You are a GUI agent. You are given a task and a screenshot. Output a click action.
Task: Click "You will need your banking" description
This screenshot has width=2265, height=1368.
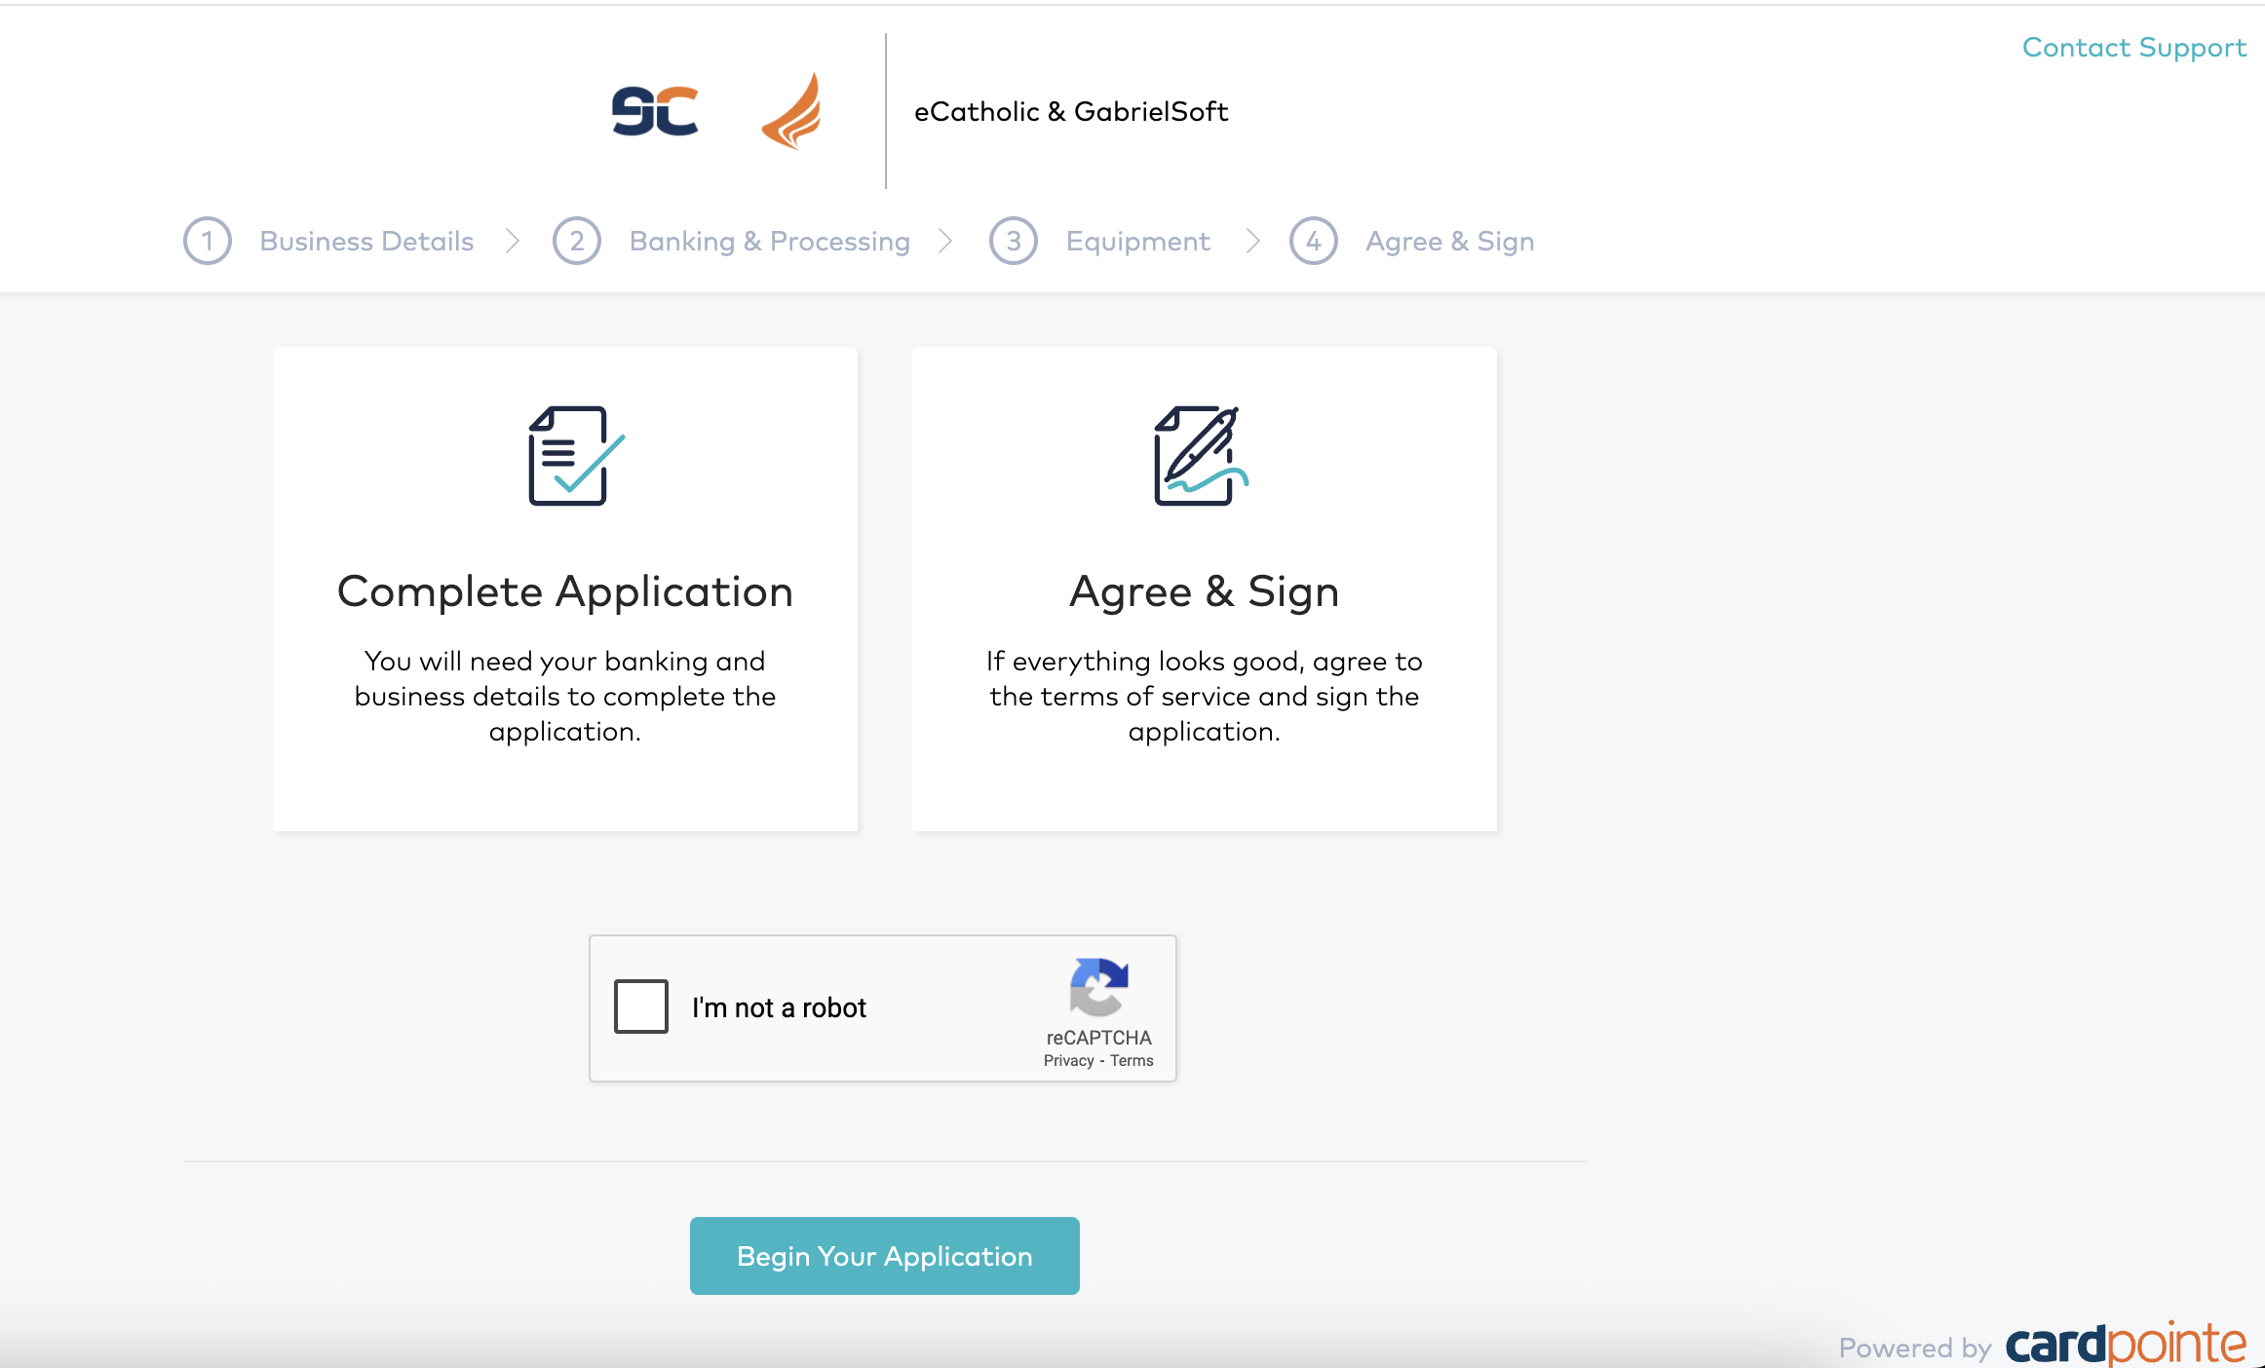[565, 696]
